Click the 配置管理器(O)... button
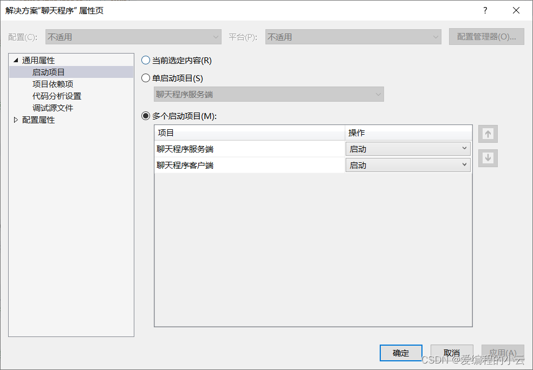The image size is (533, 370). (486, 37)
